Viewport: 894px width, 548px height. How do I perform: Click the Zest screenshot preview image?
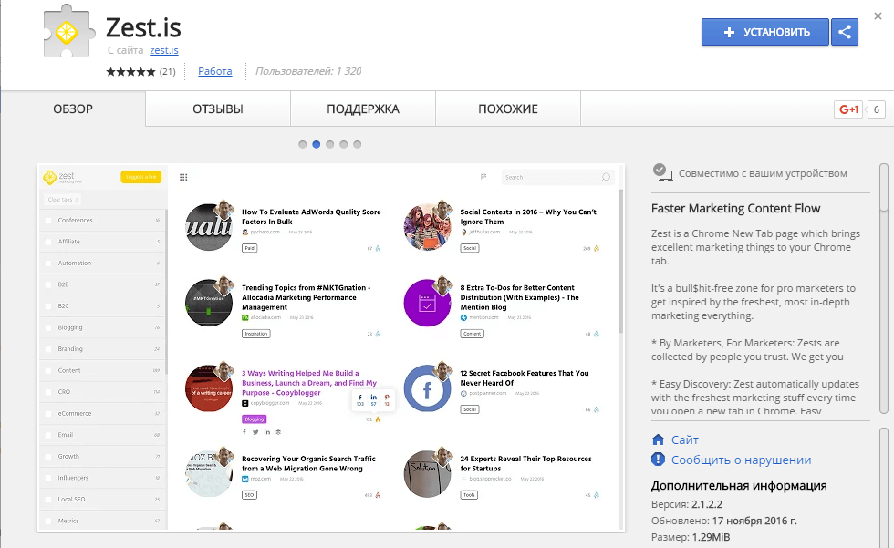point(330,346)
